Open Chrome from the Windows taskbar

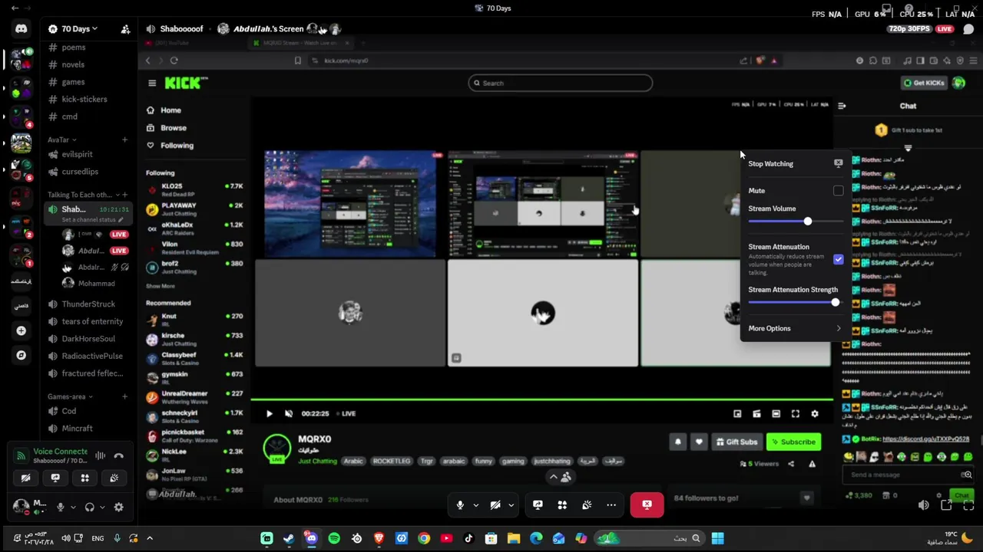[x=424, y=538]
